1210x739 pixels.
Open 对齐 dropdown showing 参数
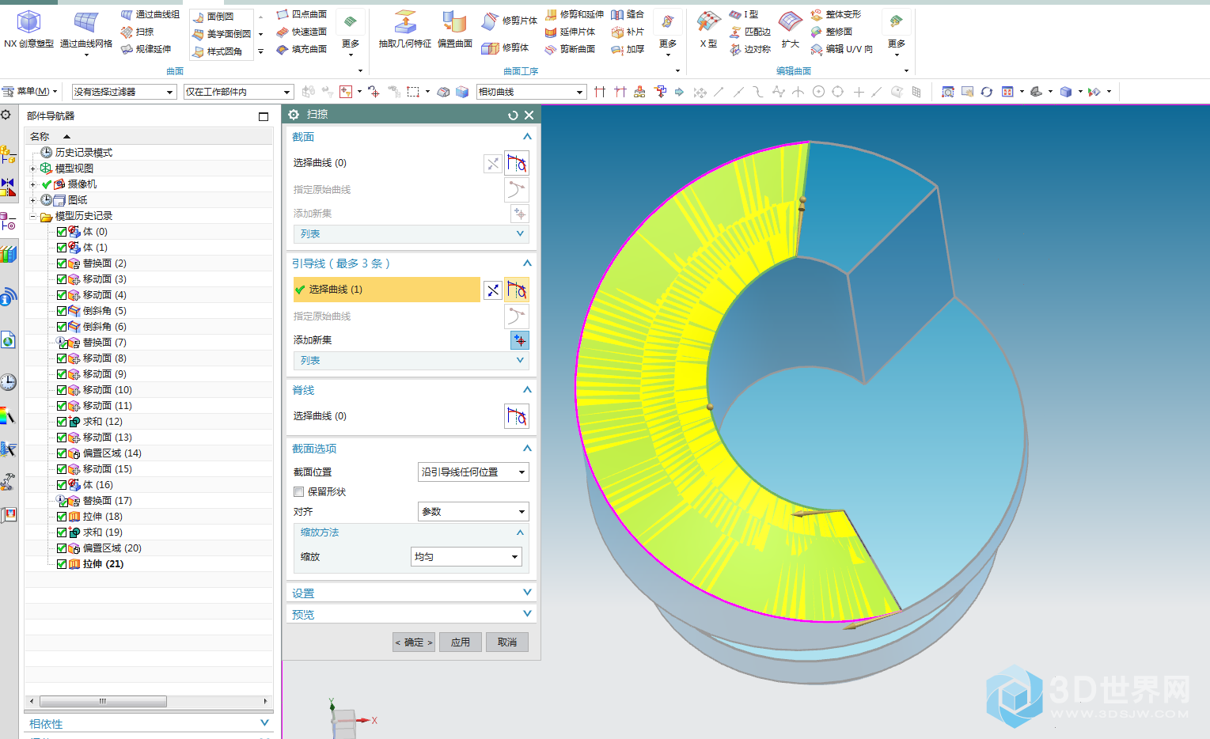coord(473,512)
